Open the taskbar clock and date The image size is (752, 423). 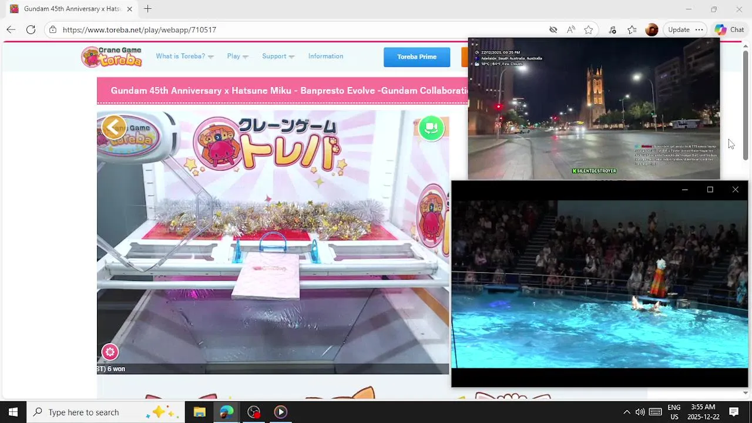[x=703, y=412]
